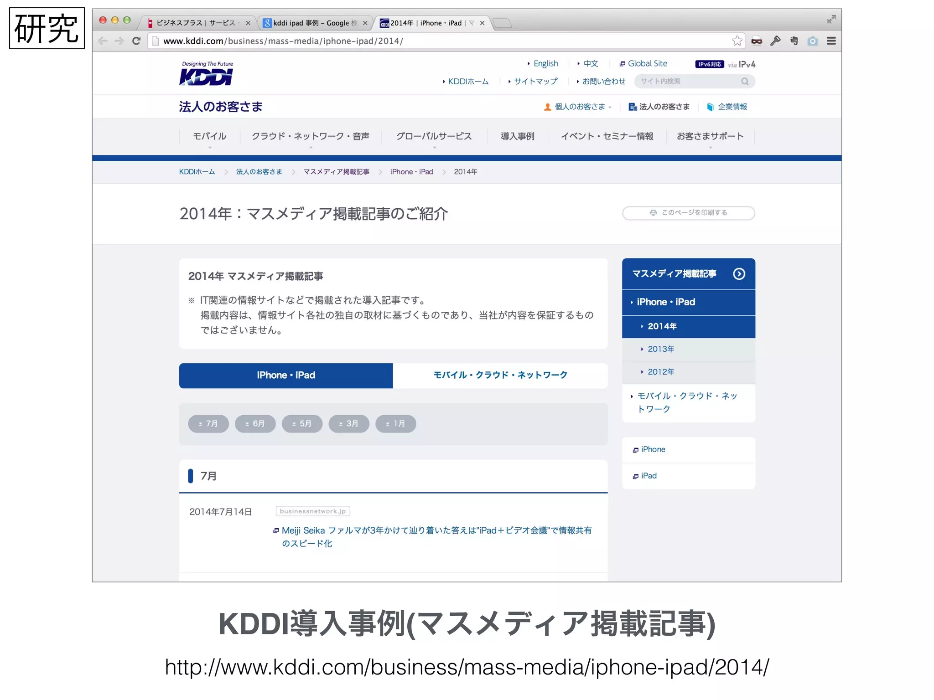Click the page heading 法人のお客さま
The height and width of the screenshot is (700, 934).
click(x=221, y=107)
